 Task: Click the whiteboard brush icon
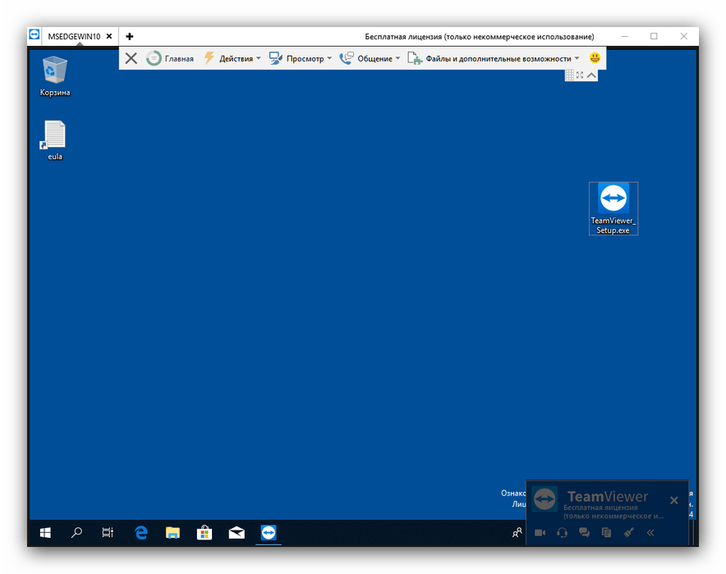click(628, 533)
